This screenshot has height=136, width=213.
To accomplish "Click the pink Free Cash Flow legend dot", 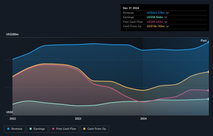I will 53,129.
